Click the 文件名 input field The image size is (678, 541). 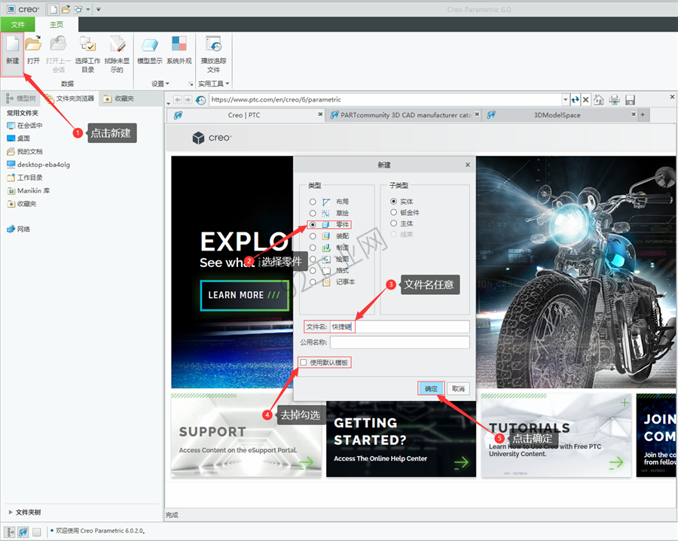coord(400,327)
